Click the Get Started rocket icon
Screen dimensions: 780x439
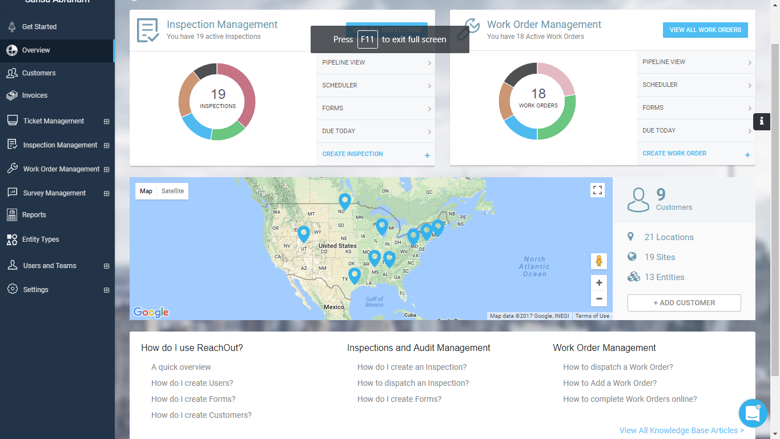[11, 27]
